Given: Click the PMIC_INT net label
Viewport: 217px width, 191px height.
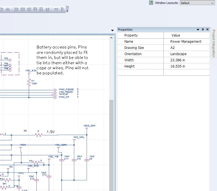Looking at the screenshot, I should point(64,97).
